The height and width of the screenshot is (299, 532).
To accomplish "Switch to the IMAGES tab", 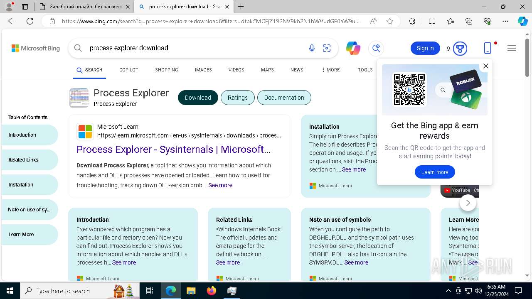I will [x=203, y=70].
